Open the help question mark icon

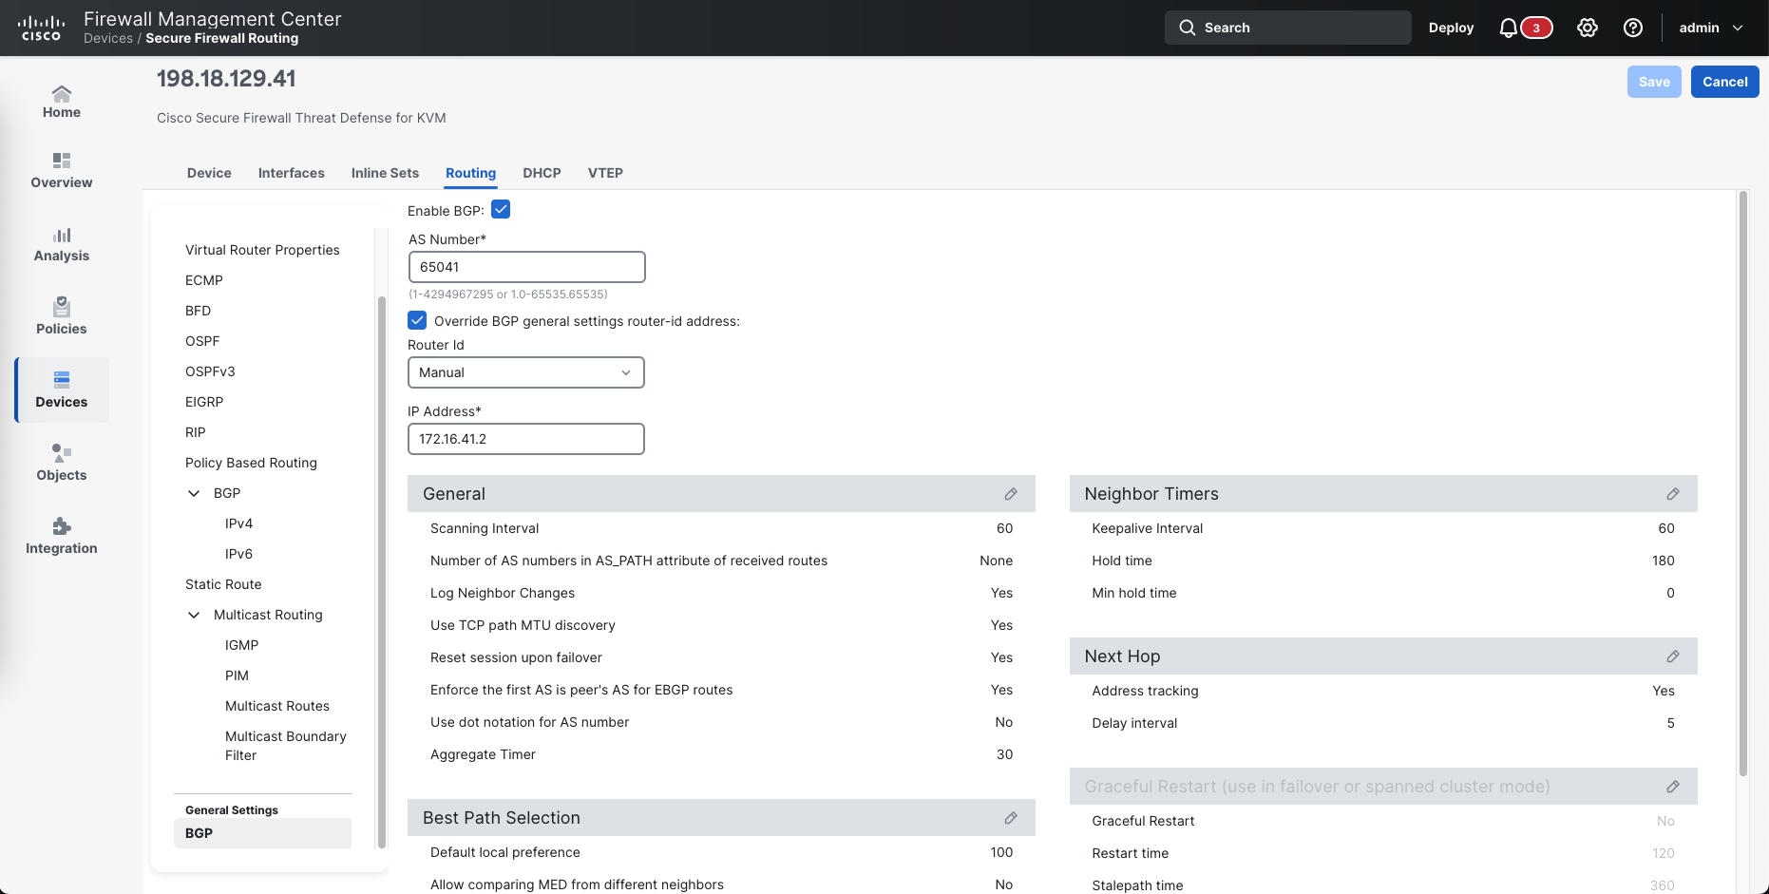[1632, 28]
